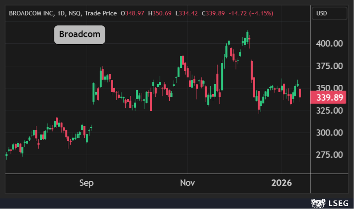This screenshot has width=354, height=209.
Task: Click the open value O348.97
Action: tap(133, 13)
